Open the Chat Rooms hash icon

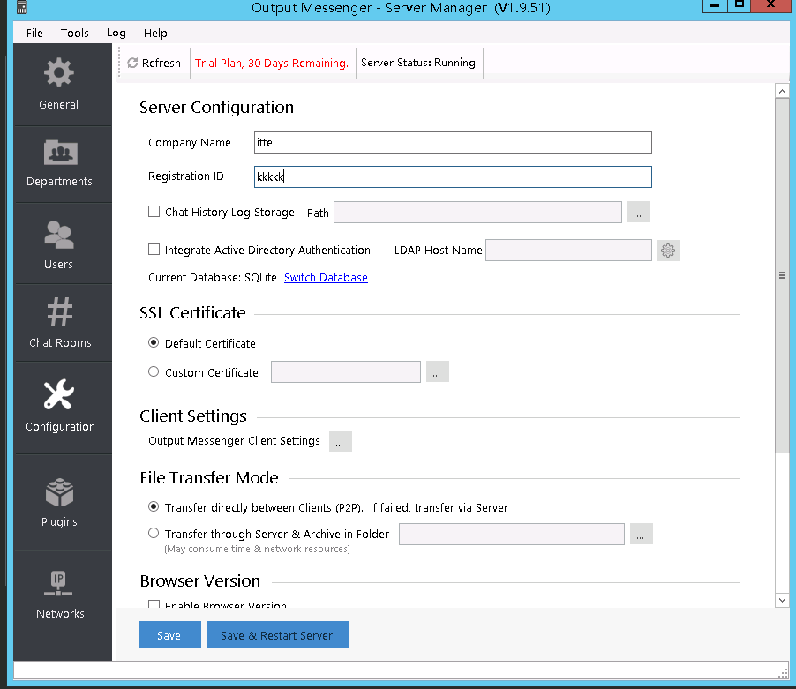click(x=60, y=311)
